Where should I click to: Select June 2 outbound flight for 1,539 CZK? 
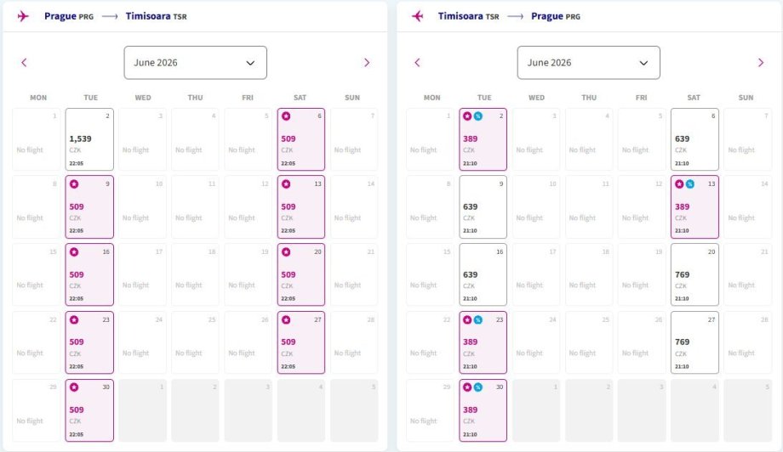(89, 139)
